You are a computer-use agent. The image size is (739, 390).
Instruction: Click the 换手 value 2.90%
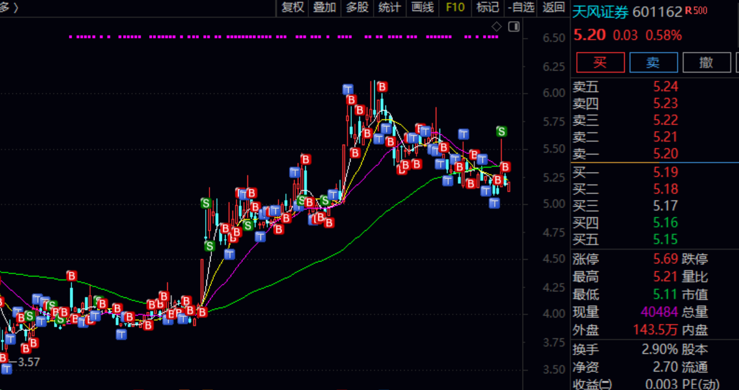point(660,350)
